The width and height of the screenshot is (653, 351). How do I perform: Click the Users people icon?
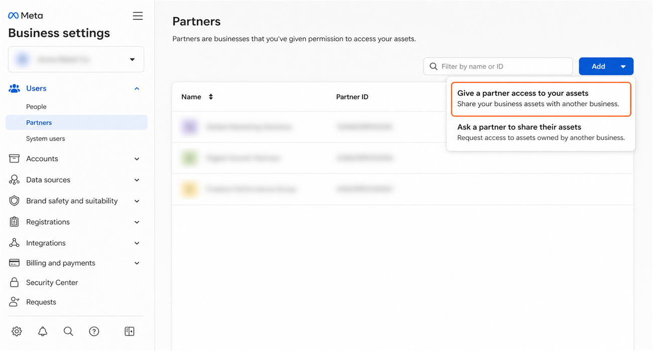point(15,88)
